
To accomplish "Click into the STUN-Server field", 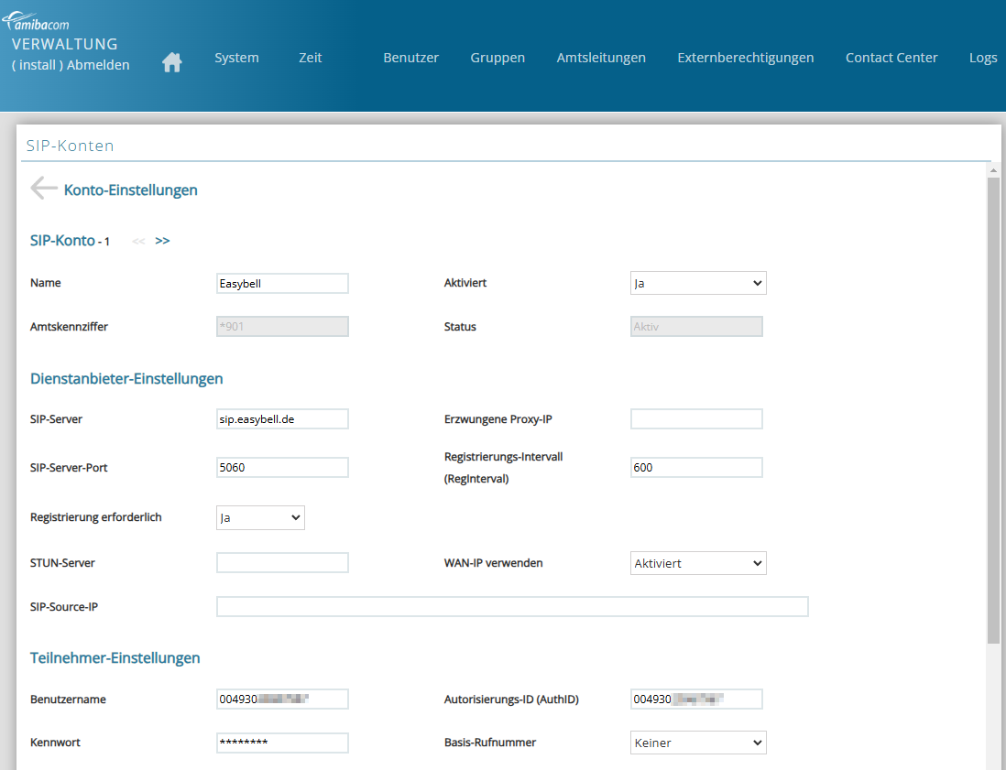I will tap(282, 563).
